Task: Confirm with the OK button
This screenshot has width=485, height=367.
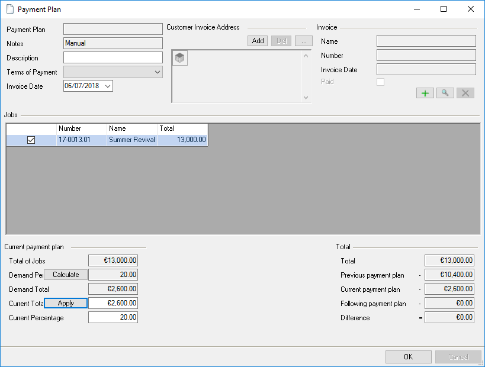Action: click(408, 357)
